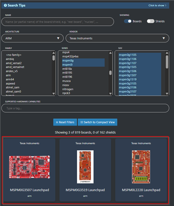Focus the hardware capabilities tag field
This screenshot has width=174, height=206.
(85, 108)
